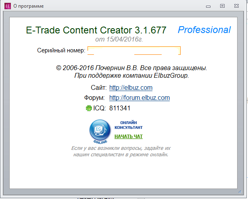Click the НАЧАТЬ ЧАТ link
248x199 pixels.
click(129, 137)
